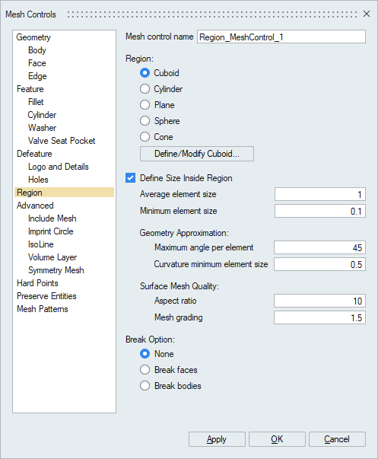Click the Mesh control name field
This screenshot has width=378, height=459.
coord(281,37)
